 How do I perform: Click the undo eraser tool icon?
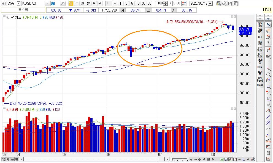pyautogui.click(x=268, y=31)
